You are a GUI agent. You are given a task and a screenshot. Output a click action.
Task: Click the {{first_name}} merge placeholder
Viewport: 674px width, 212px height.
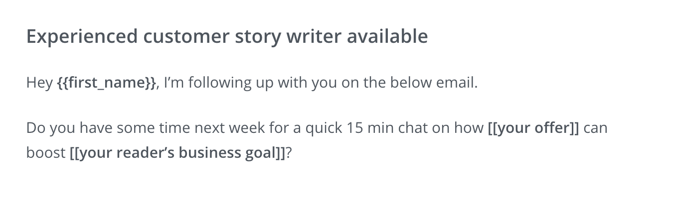107,83
